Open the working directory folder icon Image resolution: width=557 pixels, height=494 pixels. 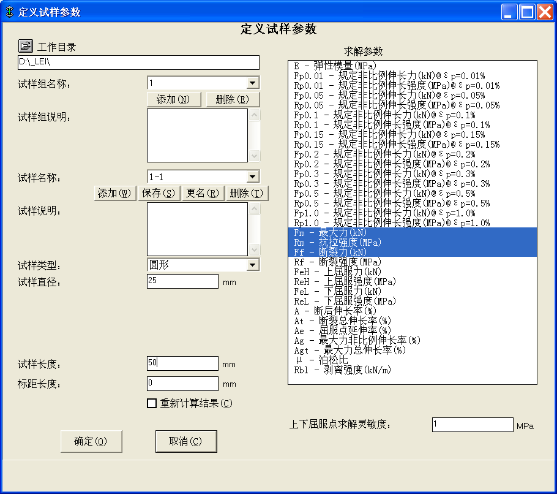26,46
